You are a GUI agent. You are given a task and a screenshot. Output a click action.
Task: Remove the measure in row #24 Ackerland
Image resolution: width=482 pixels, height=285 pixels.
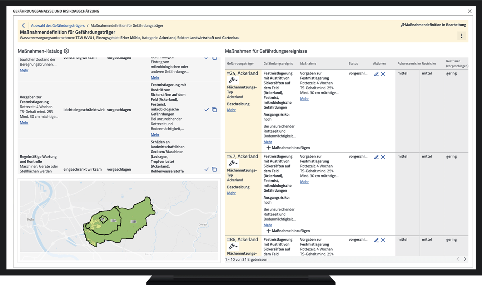(383, 74)
